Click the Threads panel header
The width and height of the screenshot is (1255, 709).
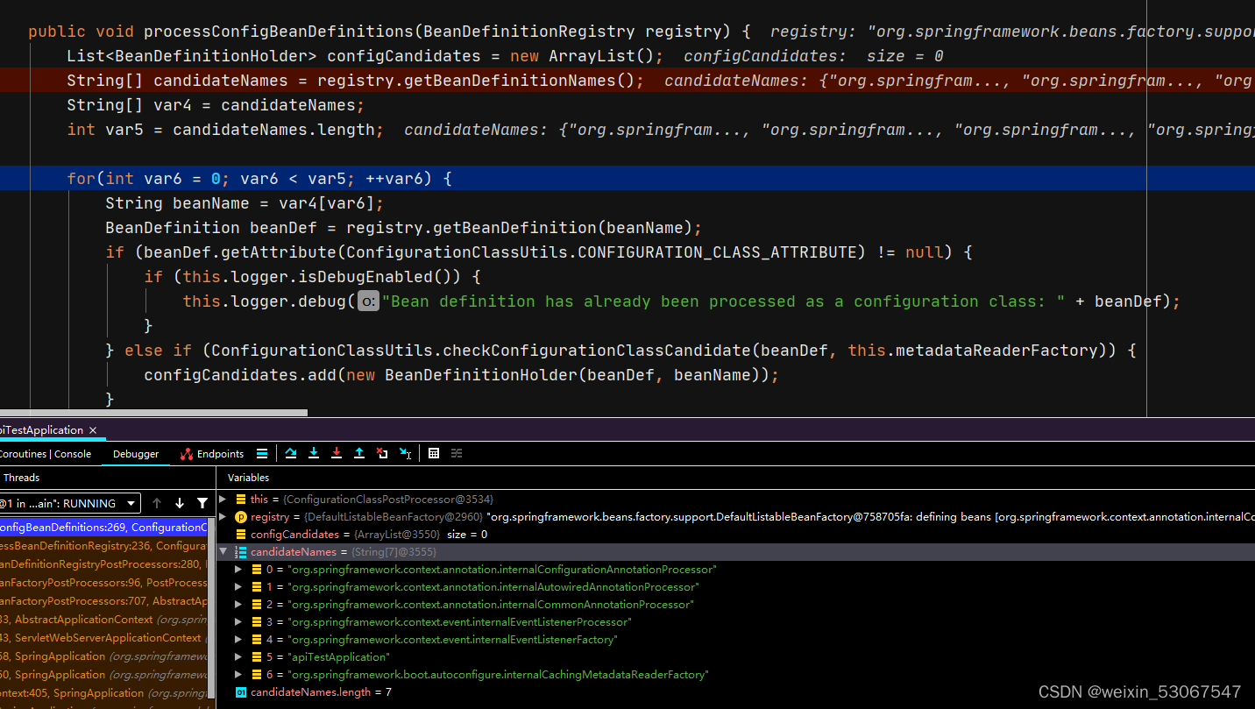[x=21, y=478]
